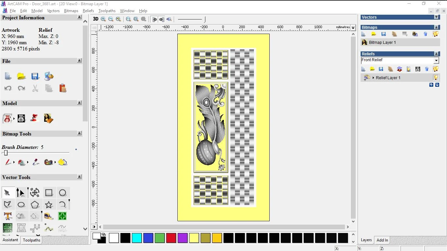The height and width of the screenshot is (251, 447).
Task: Switch to the 3D view button
Action: 95,19
